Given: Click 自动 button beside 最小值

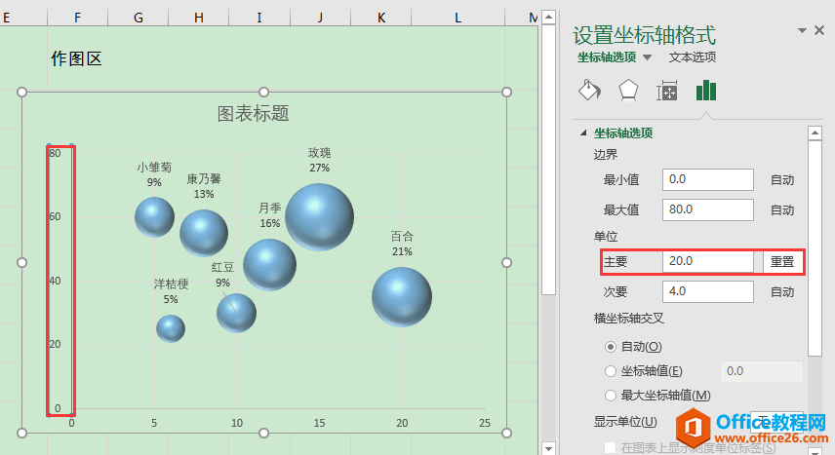Looking at the screenshot, I should [x=782, y=180].
